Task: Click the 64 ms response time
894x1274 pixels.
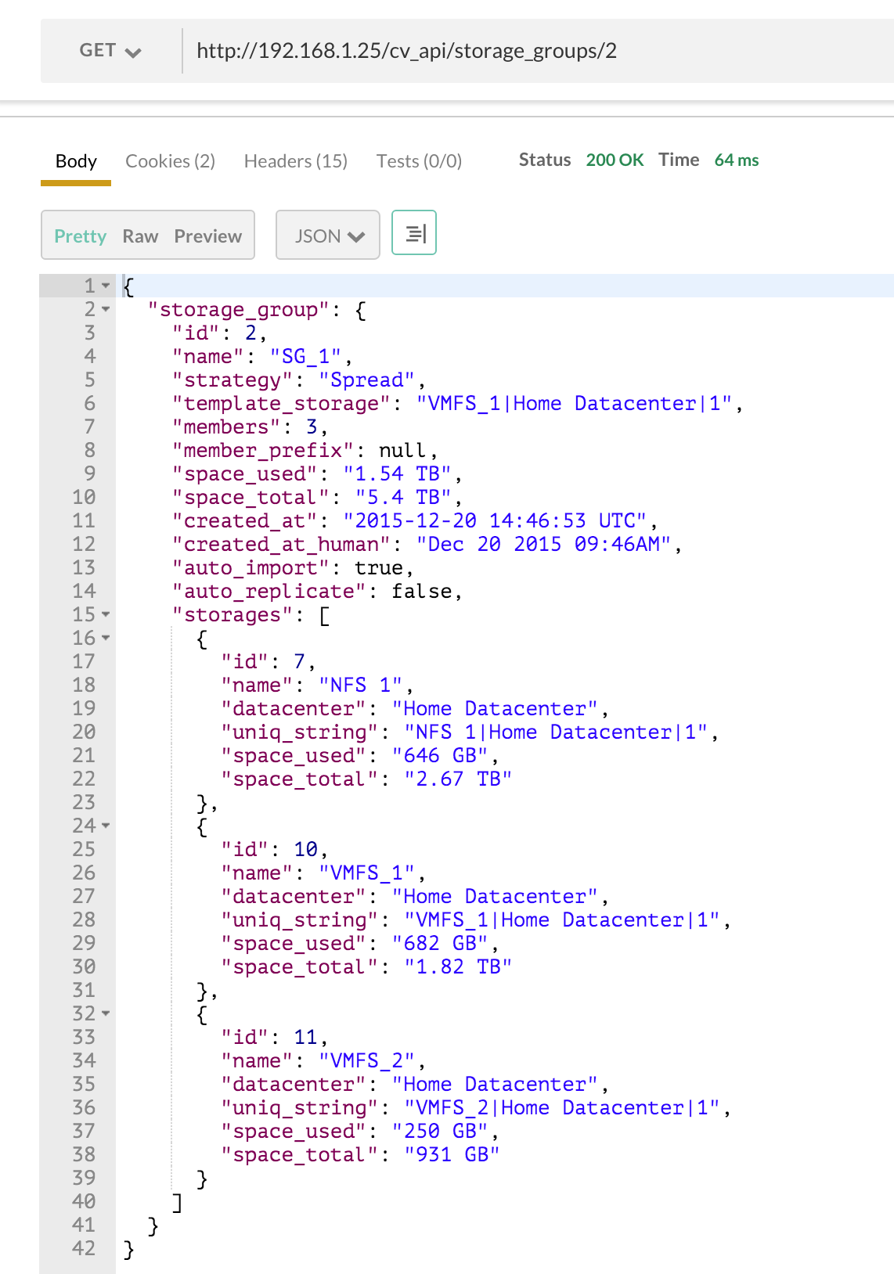Action: click(x=736, y=160)
